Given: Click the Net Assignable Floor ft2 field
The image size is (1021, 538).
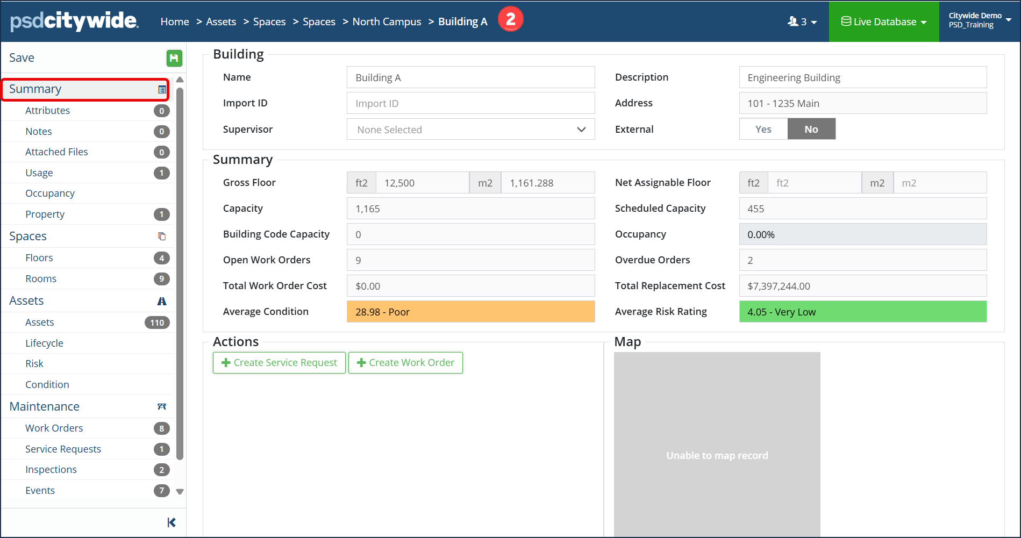Looking at the screenshot, I should click(815, 183).
